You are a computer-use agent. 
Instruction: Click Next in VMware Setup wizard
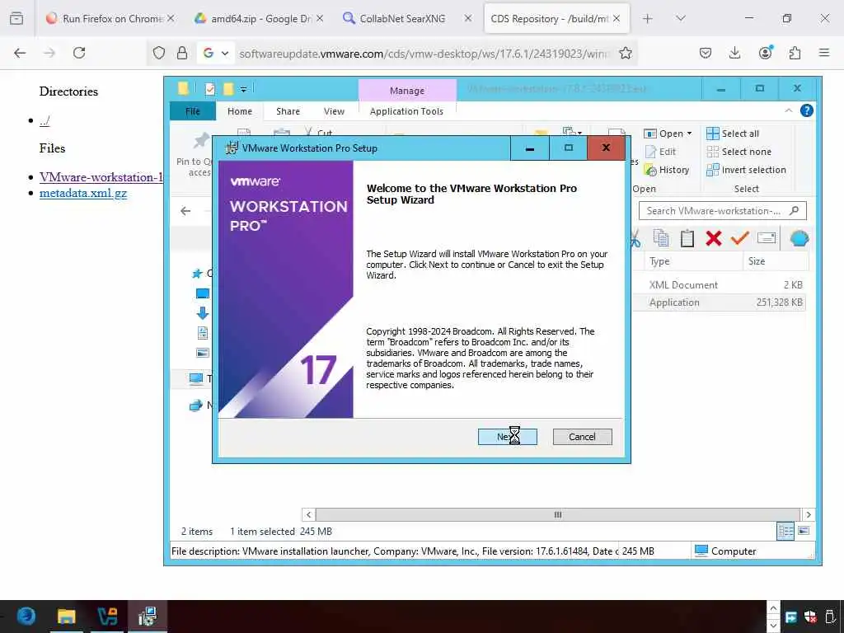(507, 437)
